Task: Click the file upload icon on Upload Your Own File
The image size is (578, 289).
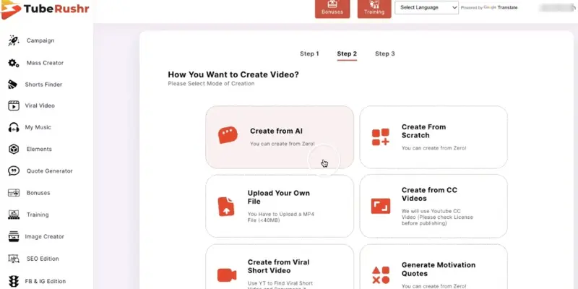Action: (226, 207)
